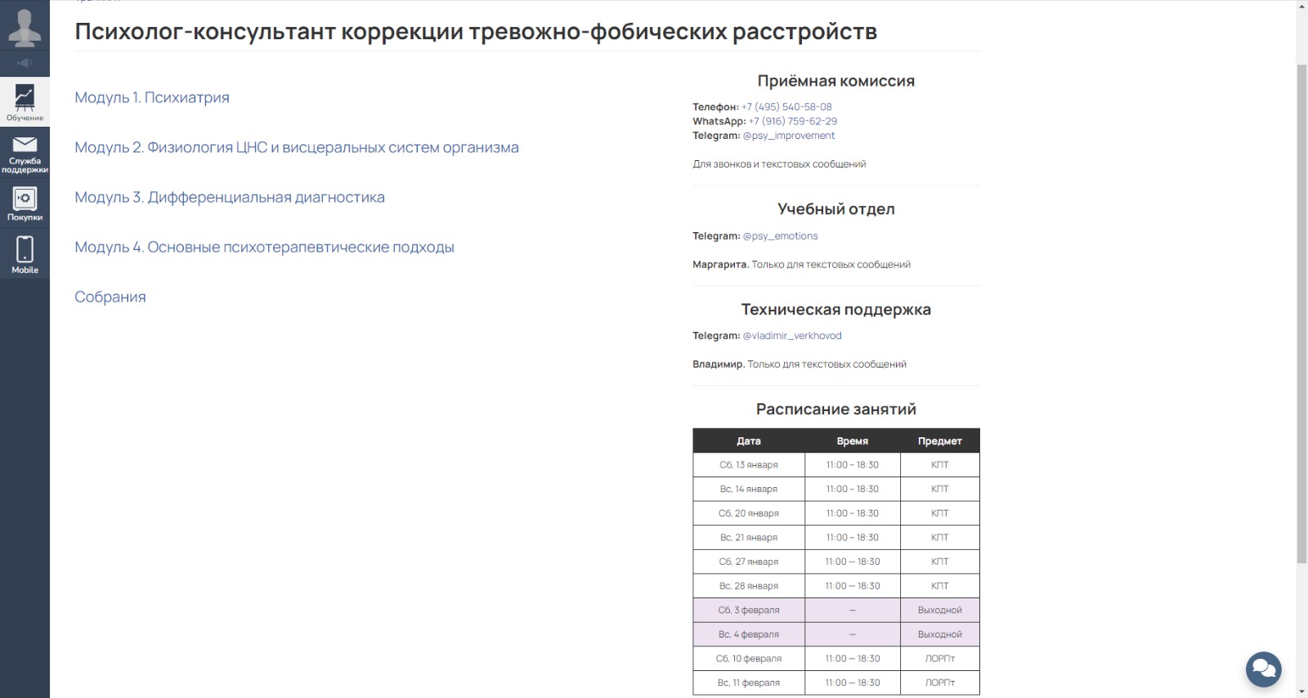Click the Дата column header in schedule
This screenshot has width=1308, height=698.
pyautogui.click(x=748, y=441)
